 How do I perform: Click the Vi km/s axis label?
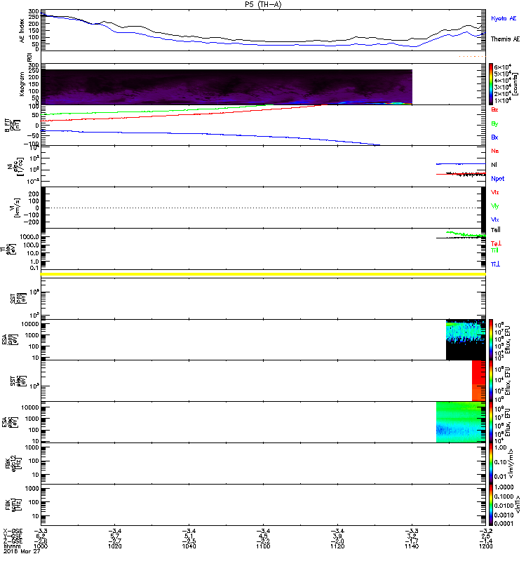click(x=16, y=208)
